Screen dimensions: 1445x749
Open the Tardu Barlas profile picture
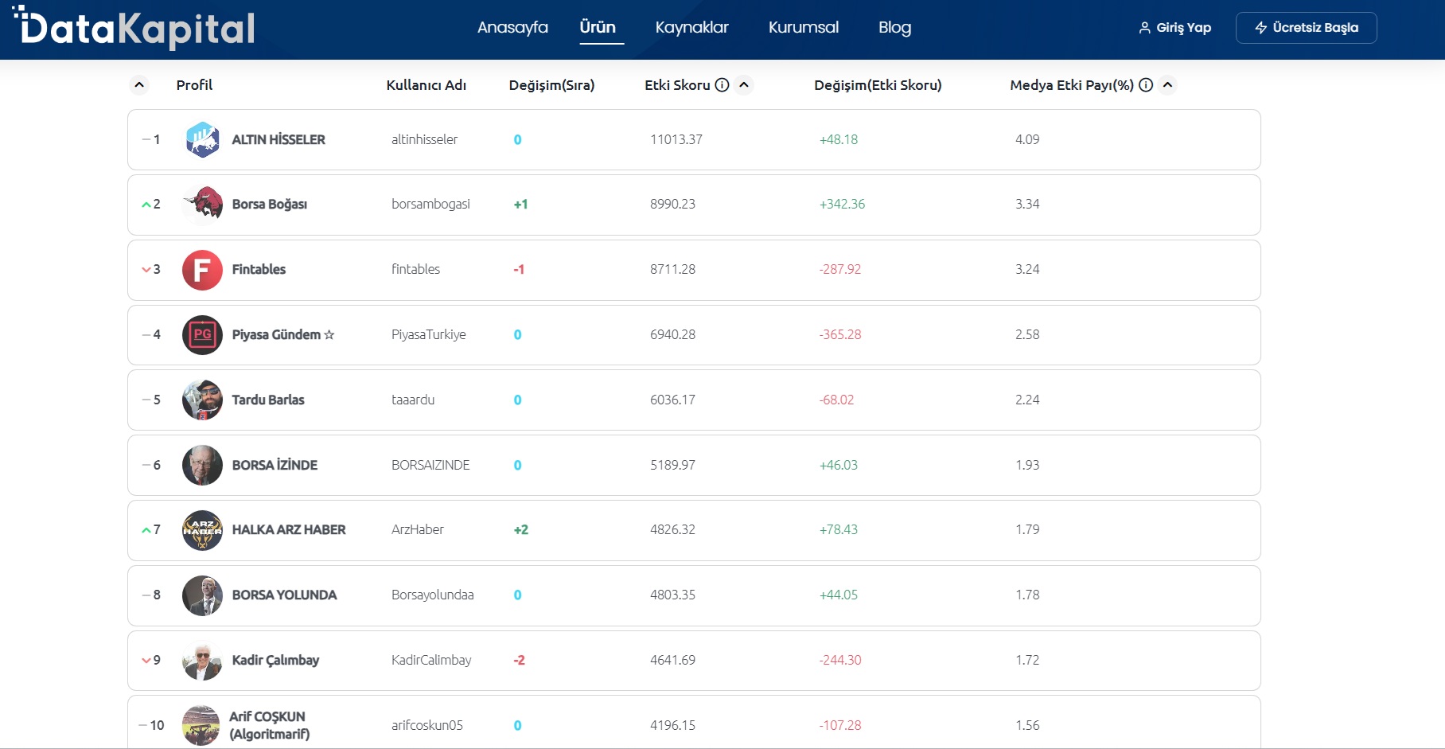point(202,400)
